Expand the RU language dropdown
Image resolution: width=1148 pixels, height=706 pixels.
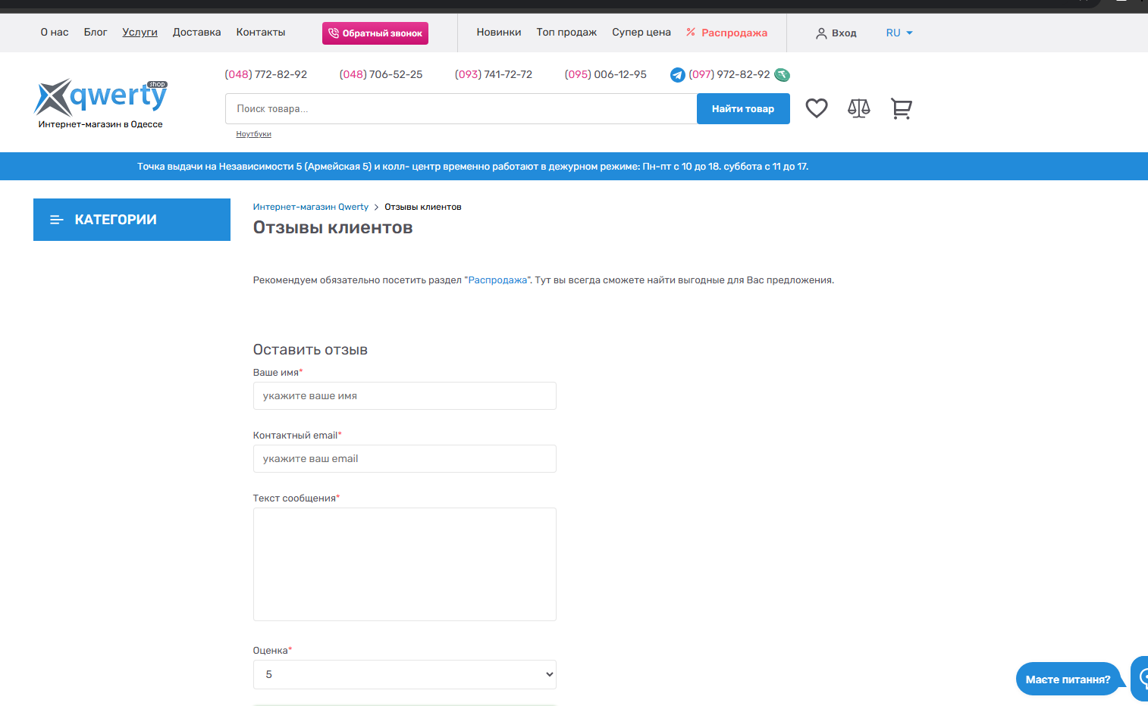tap(899, 33)
